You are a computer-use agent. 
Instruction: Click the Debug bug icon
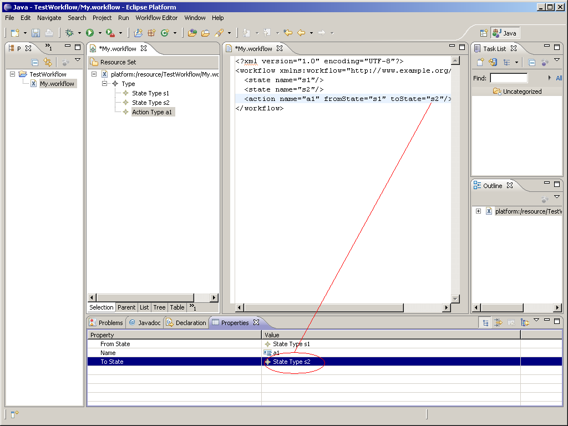click(x=69, y=33)
